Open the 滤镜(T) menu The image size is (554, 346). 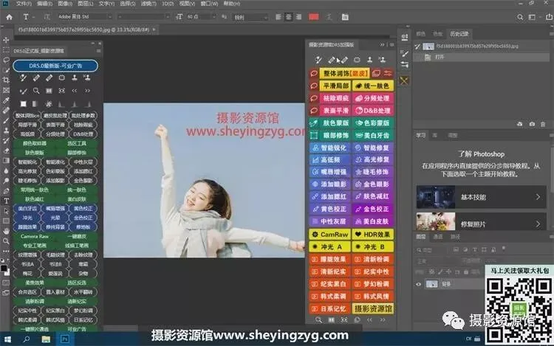click(x=148, y=4)
